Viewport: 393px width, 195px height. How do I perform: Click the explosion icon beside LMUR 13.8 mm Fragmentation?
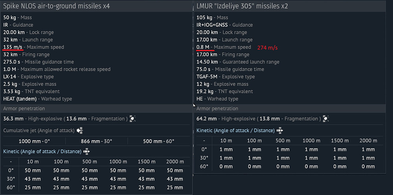tap(326, 118)
